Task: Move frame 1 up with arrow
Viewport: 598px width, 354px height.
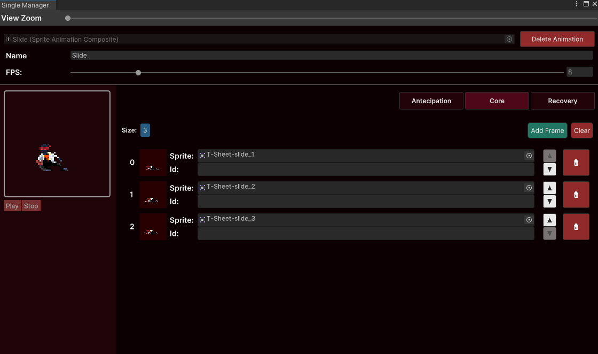Action: [549, 188]
